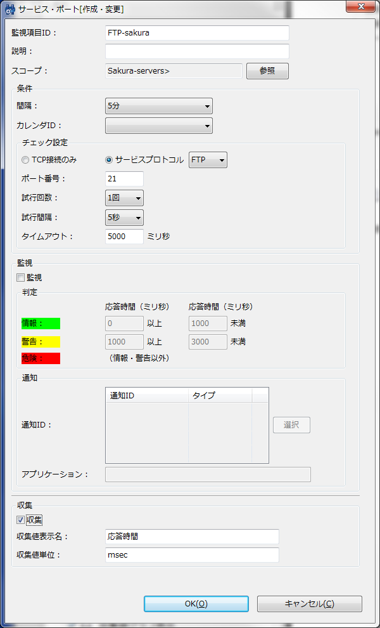Open the 間隔 dropdown showing 5分

159,106
